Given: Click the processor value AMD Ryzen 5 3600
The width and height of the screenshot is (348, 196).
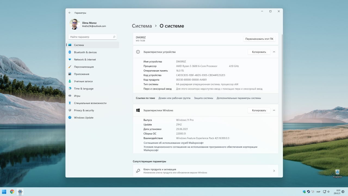Looking at the screenshot, I should click(x=197, y=66).
